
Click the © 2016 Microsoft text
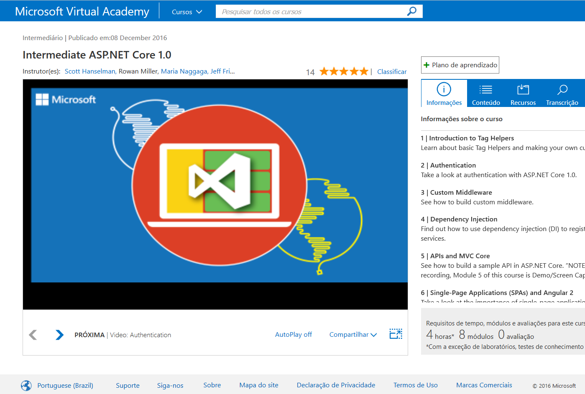point(554,386)
